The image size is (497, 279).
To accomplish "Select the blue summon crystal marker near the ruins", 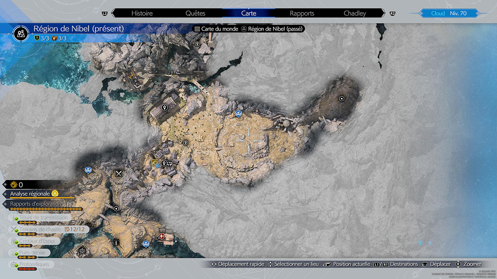I will [238, 112].
